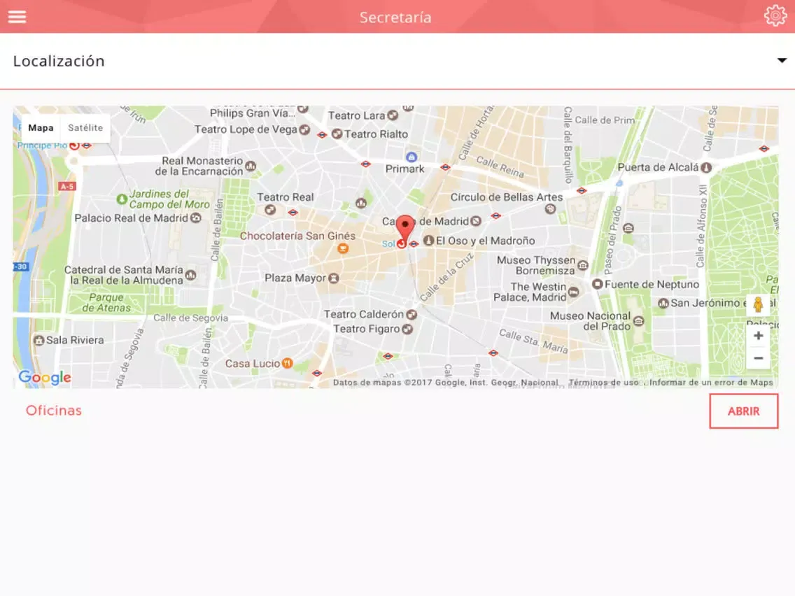This screenshot has height=596, width=795.
Task: Select Museo Nacional del Prado icon
Action: [x=639, y=321]
